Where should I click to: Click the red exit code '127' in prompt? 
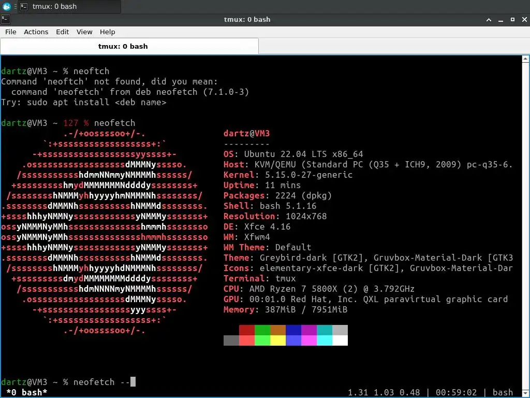coord(70,123)
